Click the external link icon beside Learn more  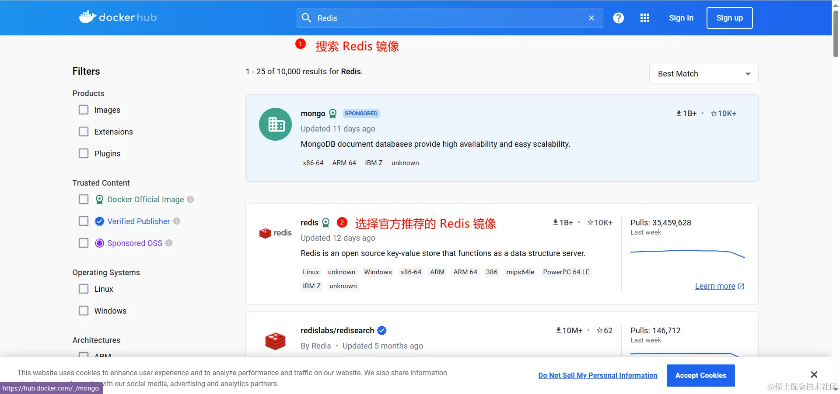[741, 287]
